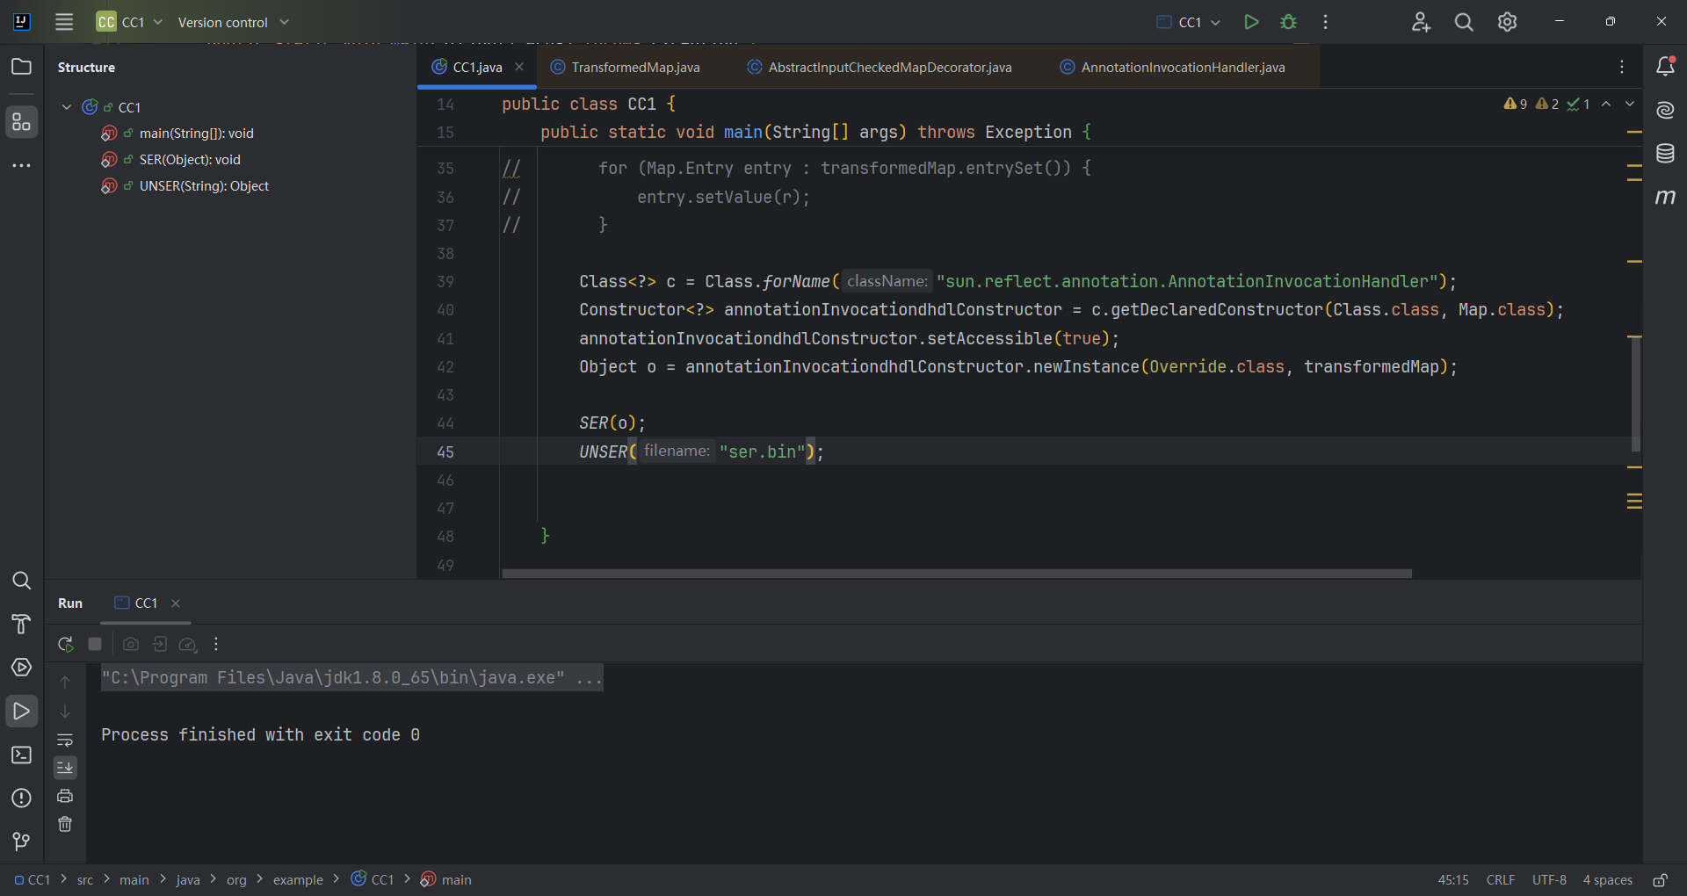Click main method in breadcrumb
Image resolution: width=1687 pixels, height=896 pixels.
446,880
